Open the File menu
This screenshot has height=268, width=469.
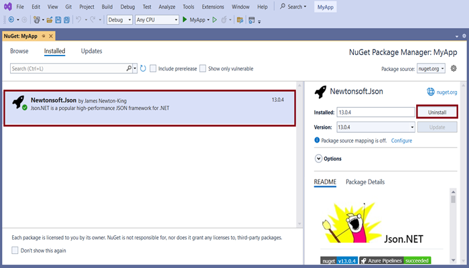20,7
